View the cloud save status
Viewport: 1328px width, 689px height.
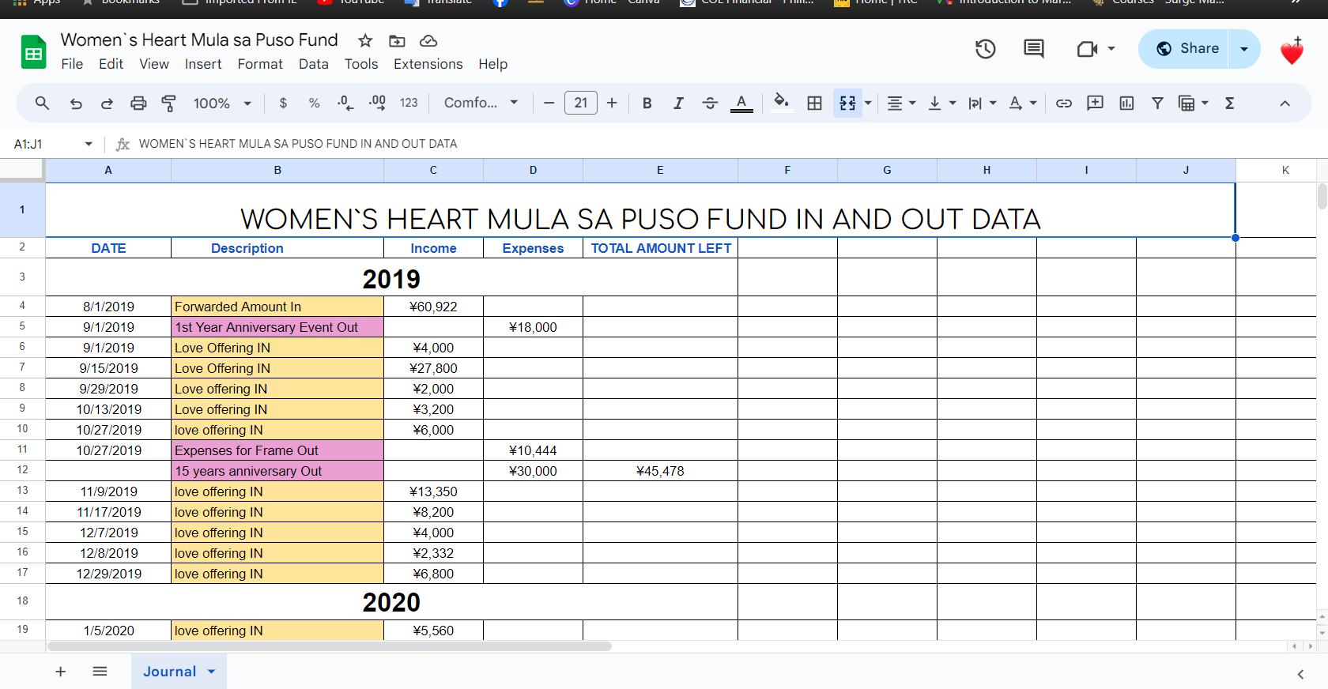428,40
